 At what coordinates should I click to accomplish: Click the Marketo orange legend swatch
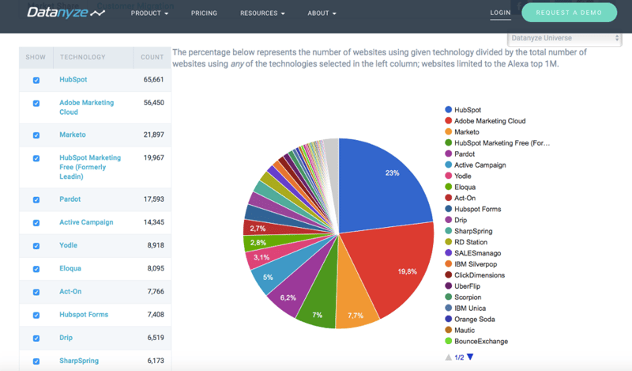448,131
